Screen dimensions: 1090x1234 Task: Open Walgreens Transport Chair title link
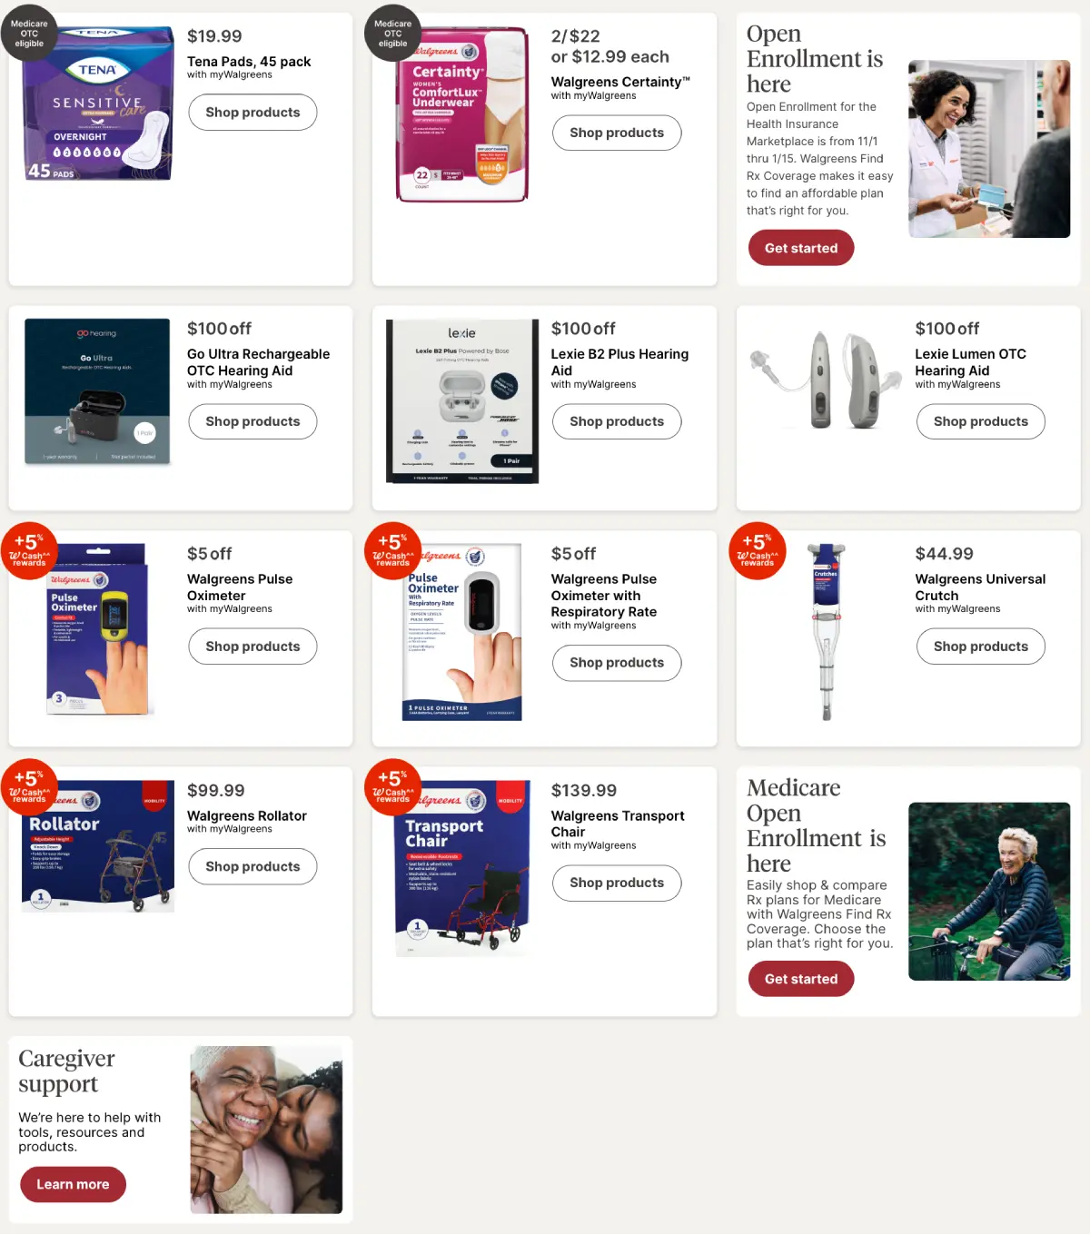pos(618,824)
